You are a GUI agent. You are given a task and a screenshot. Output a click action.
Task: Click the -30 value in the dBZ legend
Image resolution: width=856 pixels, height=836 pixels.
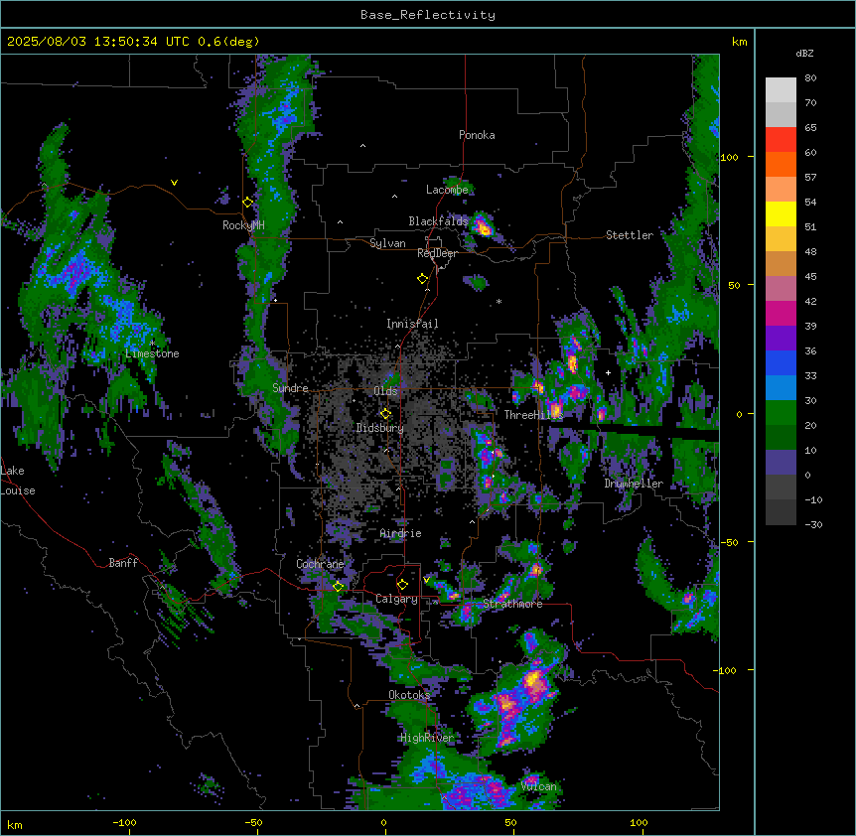coord(813,525)
